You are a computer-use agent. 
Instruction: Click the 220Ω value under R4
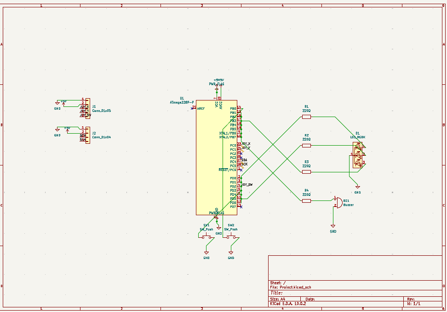(x=306, y=194)
